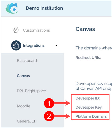Select the Canvas integration in sidebar
The width and height of the screenshot is (112, 128).
24,76
